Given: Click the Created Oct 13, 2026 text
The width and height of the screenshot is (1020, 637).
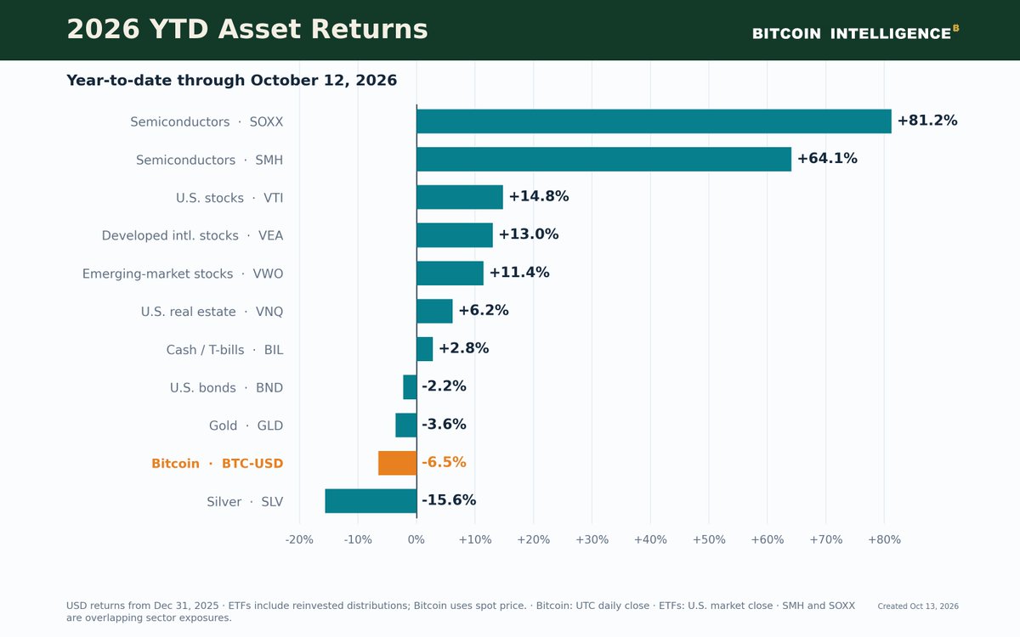Looking at the screenshot, I should coord(918,606).
